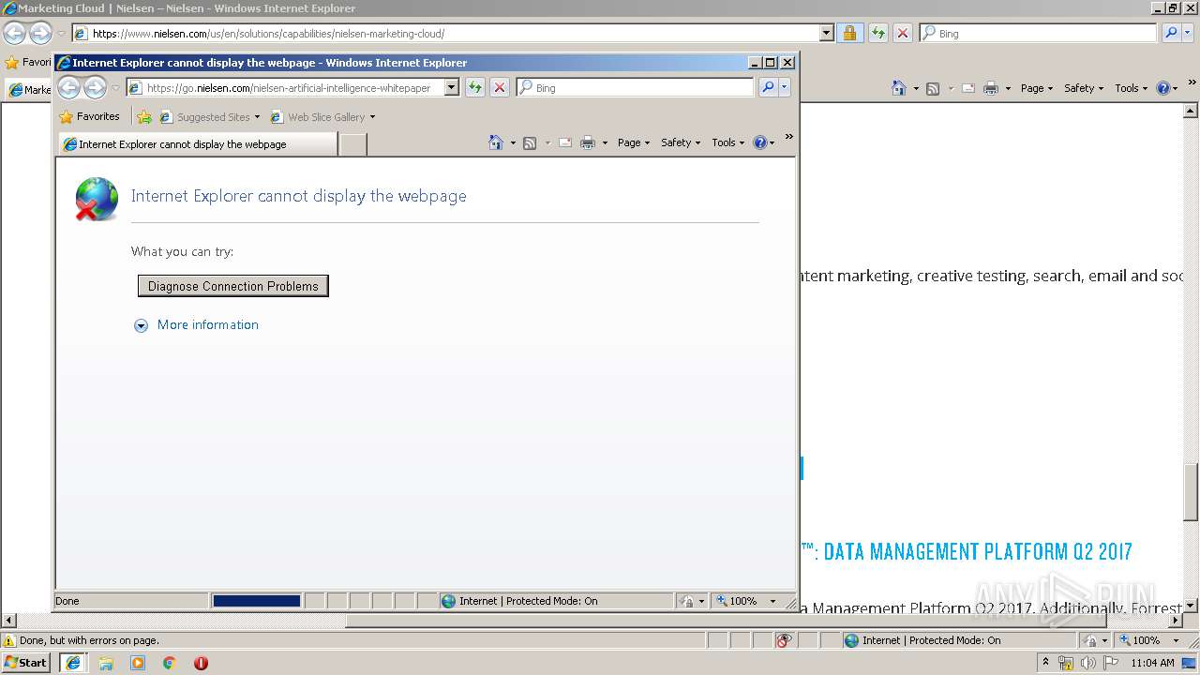Open address dropdown in background Nielsen window

(826, 33)
